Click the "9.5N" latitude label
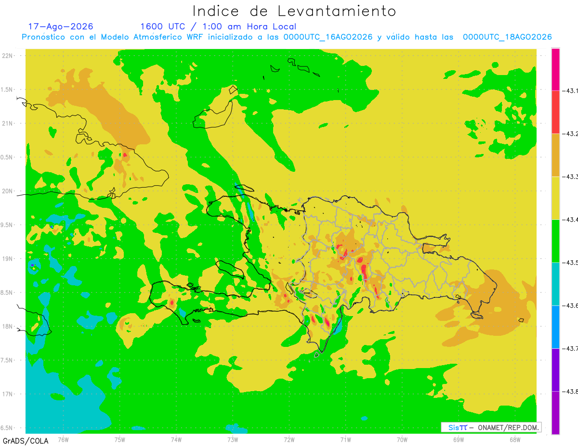 click(x=7, y=225)
